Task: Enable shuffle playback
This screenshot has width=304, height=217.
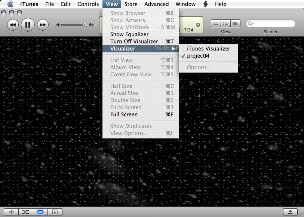Action: click(25, 212)
